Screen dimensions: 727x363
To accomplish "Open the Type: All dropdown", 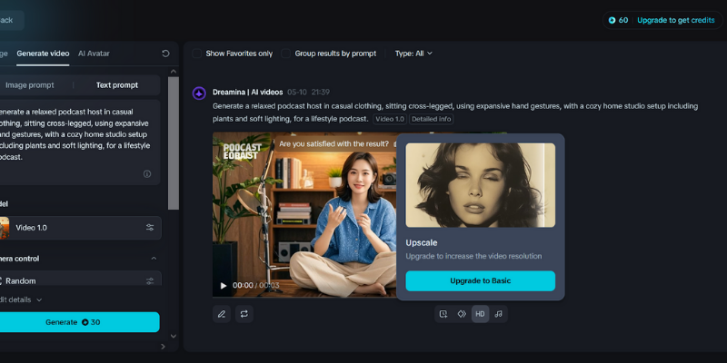I will click(x=413, y=54).
